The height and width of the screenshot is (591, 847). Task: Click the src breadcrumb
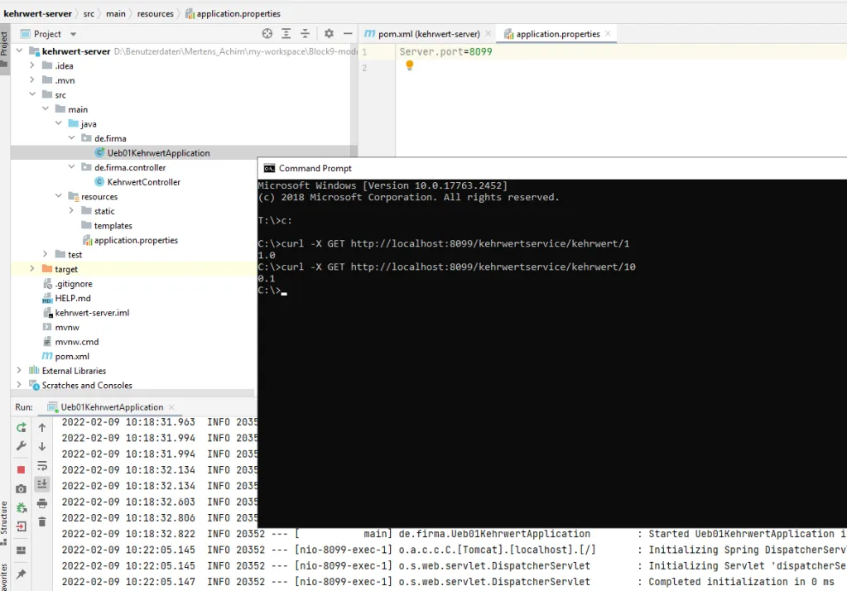pos(89,13)
